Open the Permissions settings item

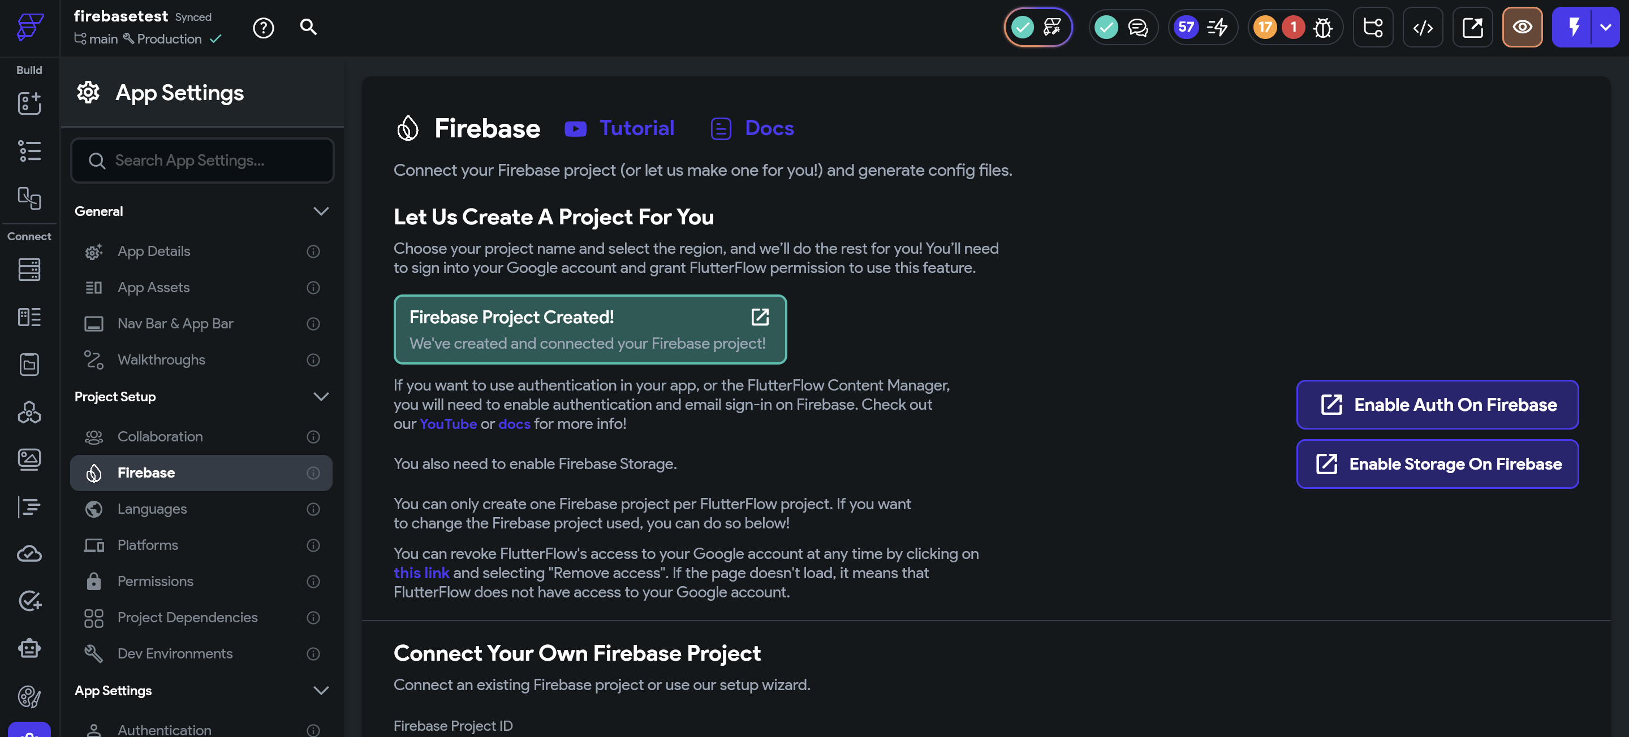coord(155,582)
